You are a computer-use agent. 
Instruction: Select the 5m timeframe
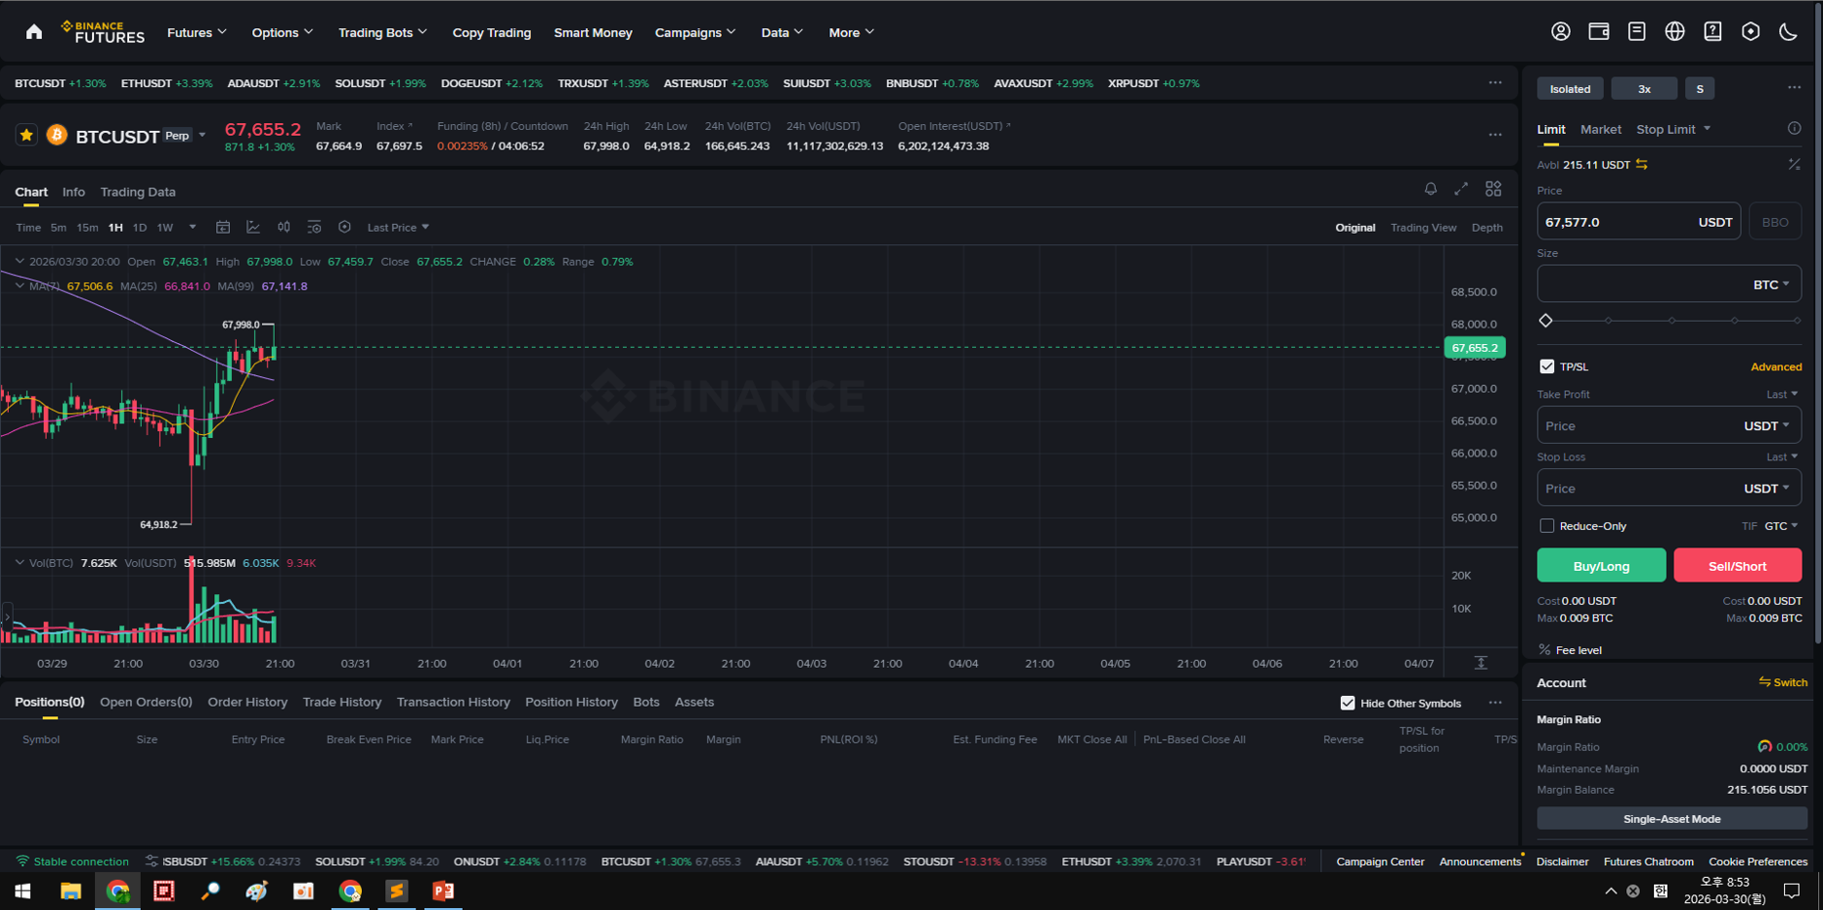[x=59, y=228]
